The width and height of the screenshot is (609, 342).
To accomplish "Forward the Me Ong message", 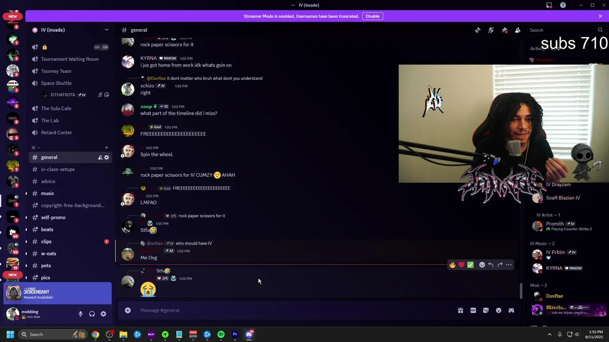I will click(500, 265).
